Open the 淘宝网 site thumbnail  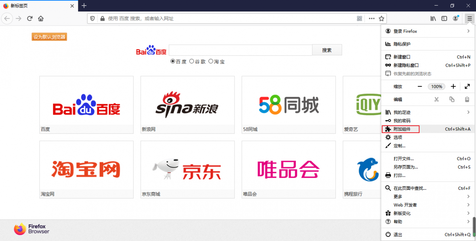coord(86,169)
